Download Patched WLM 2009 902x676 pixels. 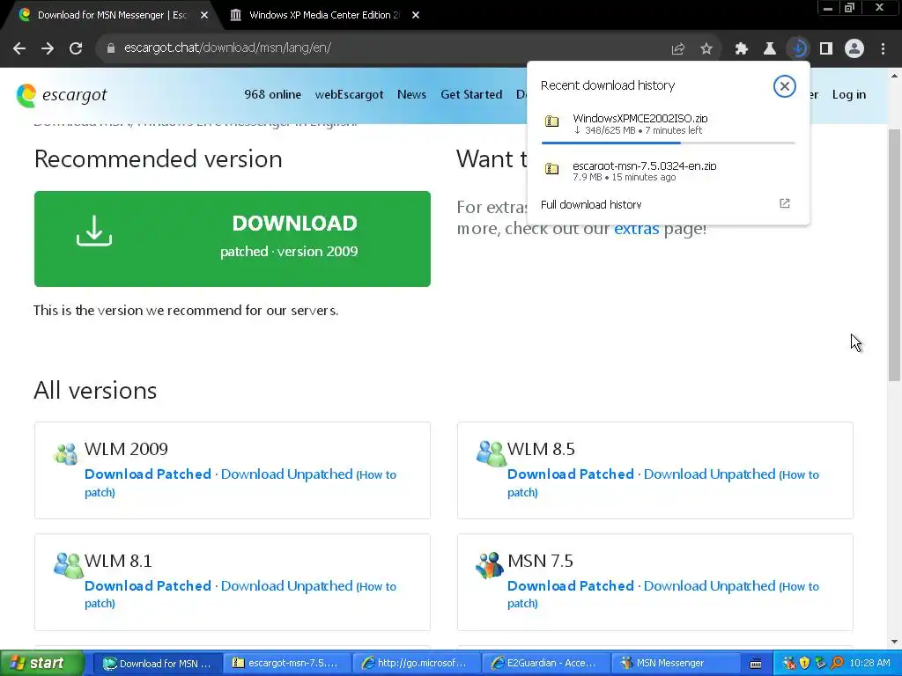tap(148, 474)
